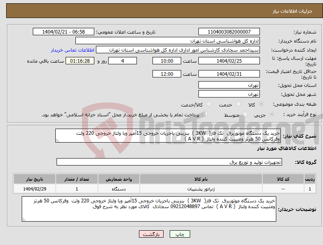Click the تاریخ نیاز column header

pos(34,179)
